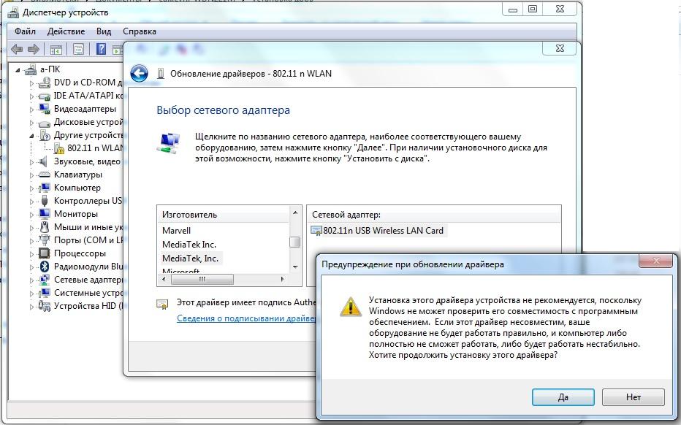Select 802.11n USB Wireless LAN Card
Image resolution: width=681 pixels, height=425 pixels.
click(x=378, y=231)
